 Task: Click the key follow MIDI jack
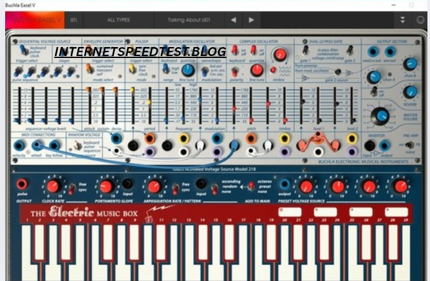[55, 145]
